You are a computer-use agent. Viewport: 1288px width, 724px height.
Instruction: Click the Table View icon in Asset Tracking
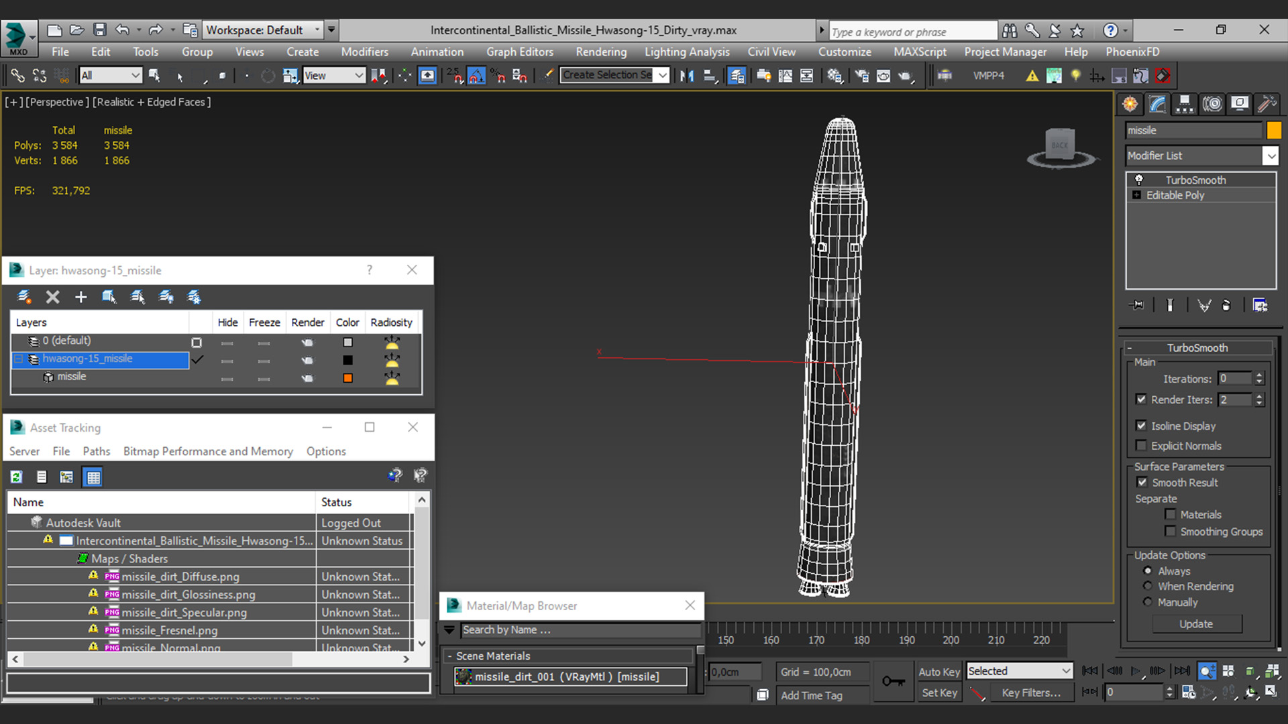[x=93, y=477]
